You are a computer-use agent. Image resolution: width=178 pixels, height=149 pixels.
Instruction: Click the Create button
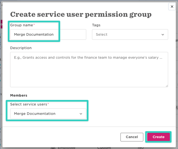pos(159,137)
